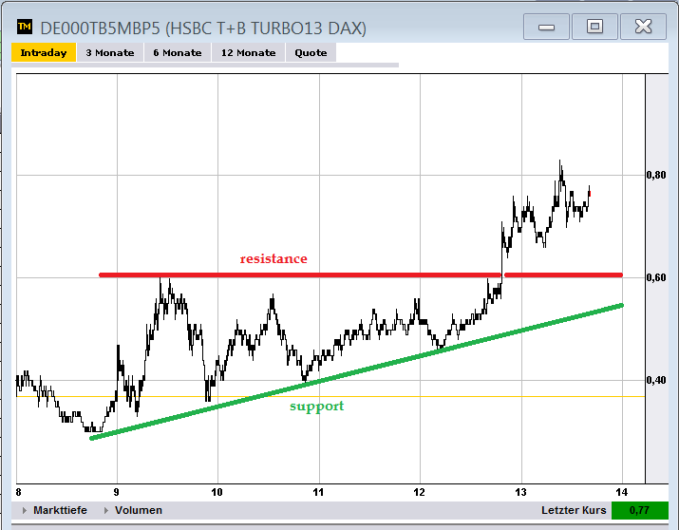Open the 3 Monate chart tab
The image size is (679, 530).
110,52
